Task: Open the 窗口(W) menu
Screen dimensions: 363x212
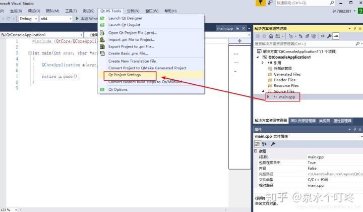Action: coord(152,11)
